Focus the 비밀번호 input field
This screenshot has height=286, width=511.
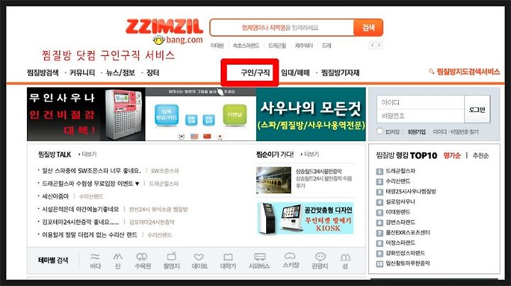point(420,116)
